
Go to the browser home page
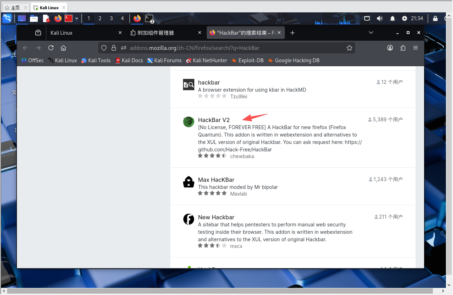click(64, 48)
